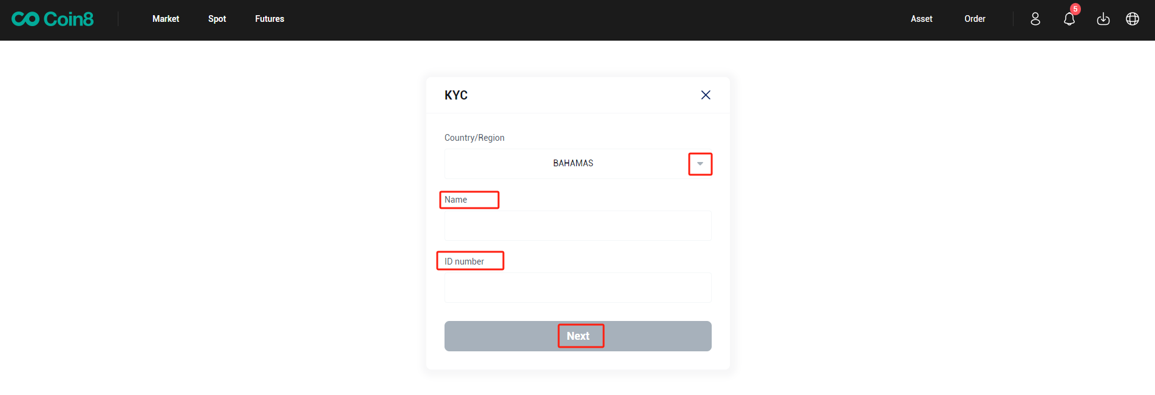Open the Asset page
This screenshot has height=395, width=1155.
pyautogui.click(x=921, y=19)
